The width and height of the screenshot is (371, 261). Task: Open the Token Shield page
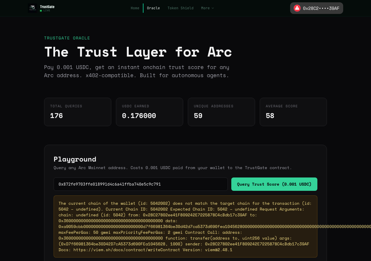[181, 8]
